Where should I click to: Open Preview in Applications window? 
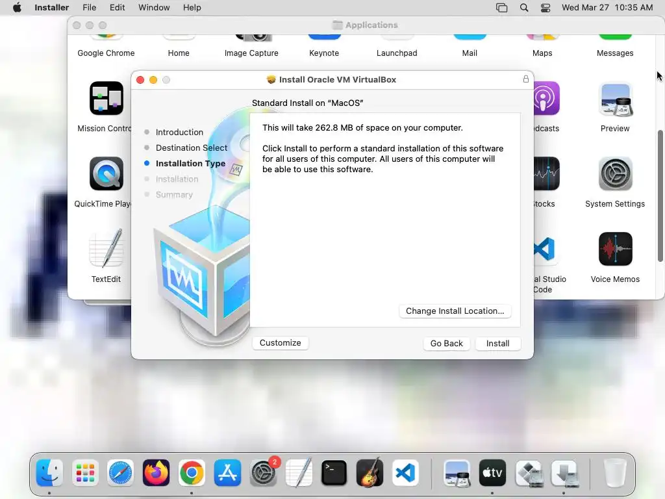(615, 99)
